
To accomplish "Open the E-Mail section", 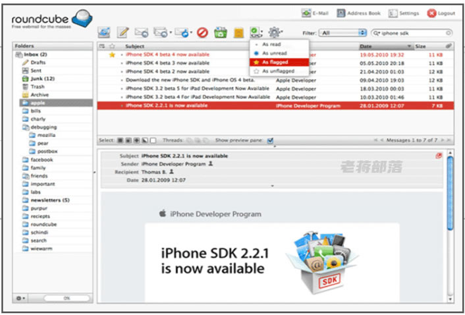I will pyautogui.click(x=315, y=13).
